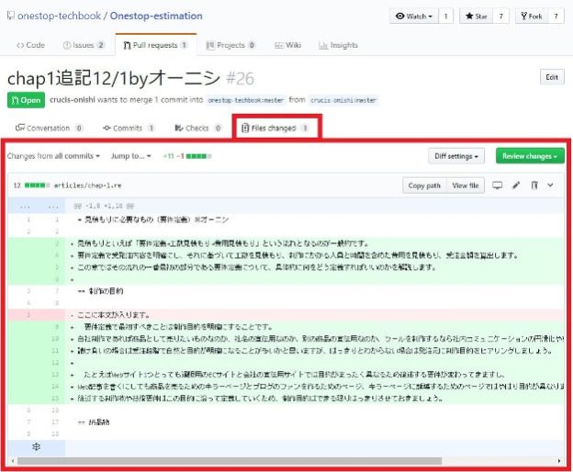Open the Code tab

coord(30,45)
